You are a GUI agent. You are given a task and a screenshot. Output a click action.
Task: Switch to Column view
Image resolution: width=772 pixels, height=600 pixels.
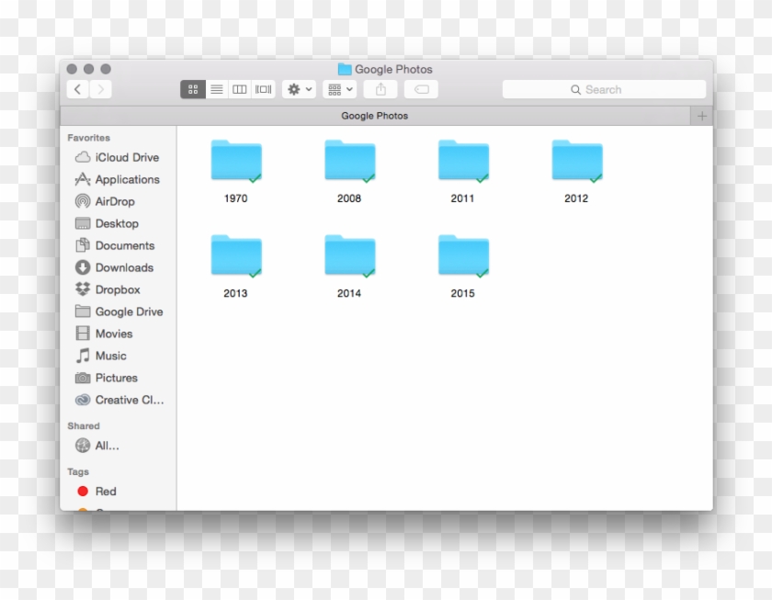[x=239, y=89]
